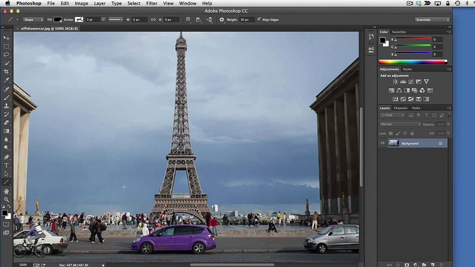Select the Path Selection tool
This screenshot has height=267, width=475.
pyautogui.click(x=6, y=174)
